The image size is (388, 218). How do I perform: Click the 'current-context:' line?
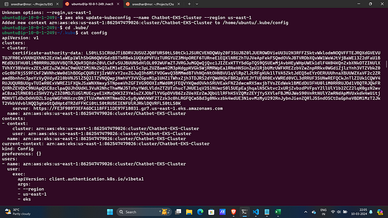click(106, 144)
